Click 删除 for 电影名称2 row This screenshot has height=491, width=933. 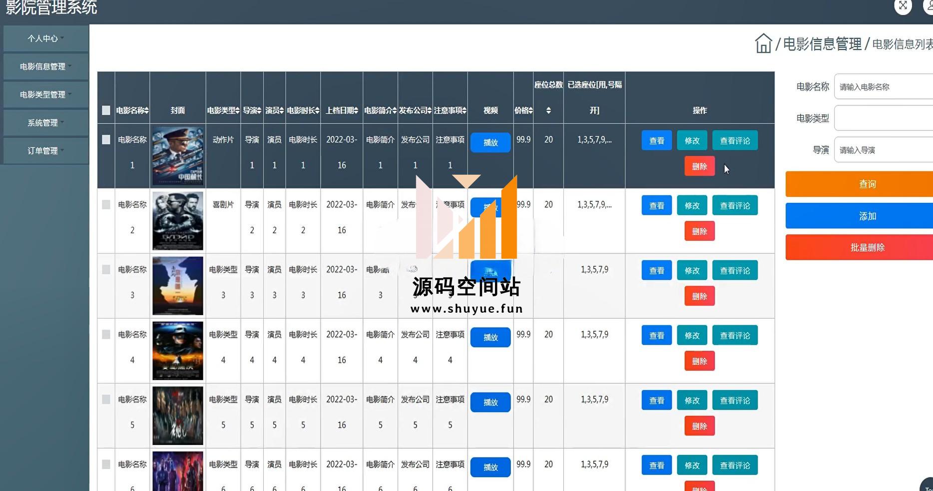[700, 231]
